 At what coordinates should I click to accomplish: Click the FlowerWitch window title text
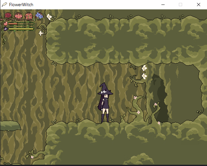coord(21,5)
